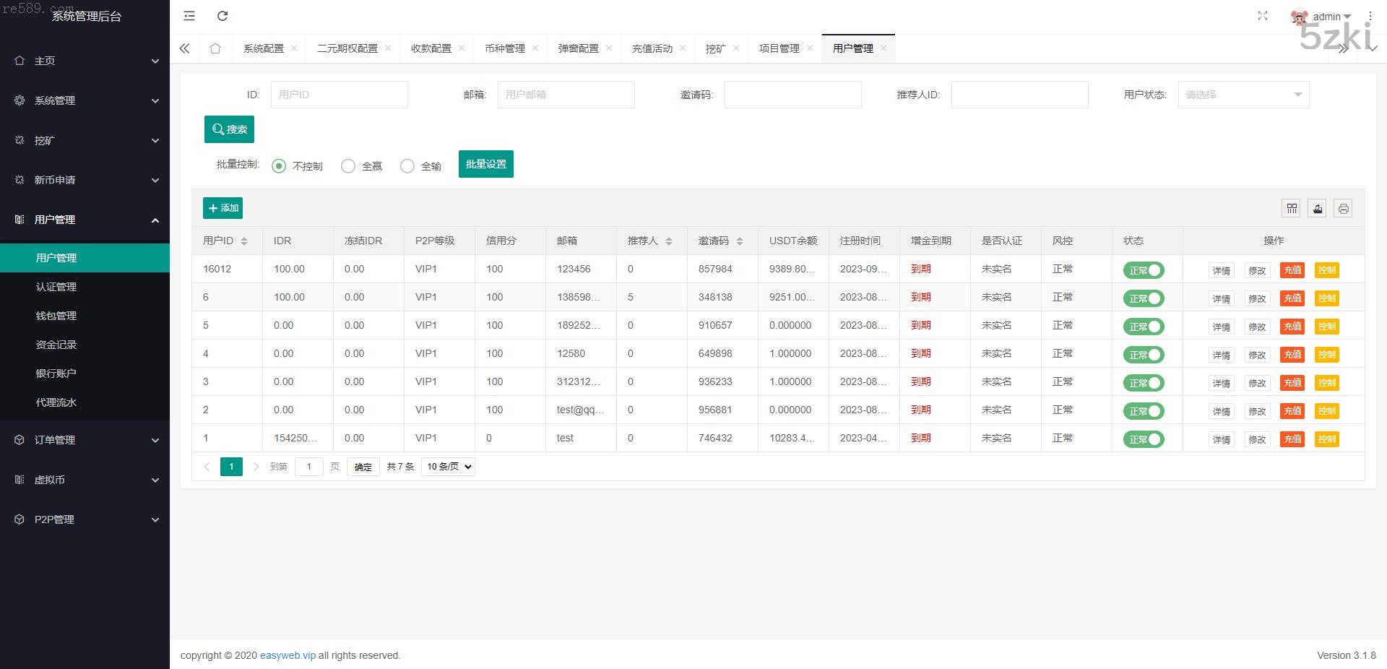Open the 用户状态 dropdown
1387x669 pixels.
coord(1243,95)
